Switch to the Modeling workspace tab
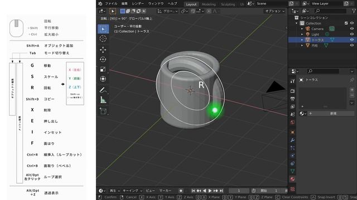Screen dimensions: 357x200 [209, 4]
